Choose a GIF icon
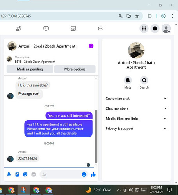The image size is (178, 195). coord(34,174)
